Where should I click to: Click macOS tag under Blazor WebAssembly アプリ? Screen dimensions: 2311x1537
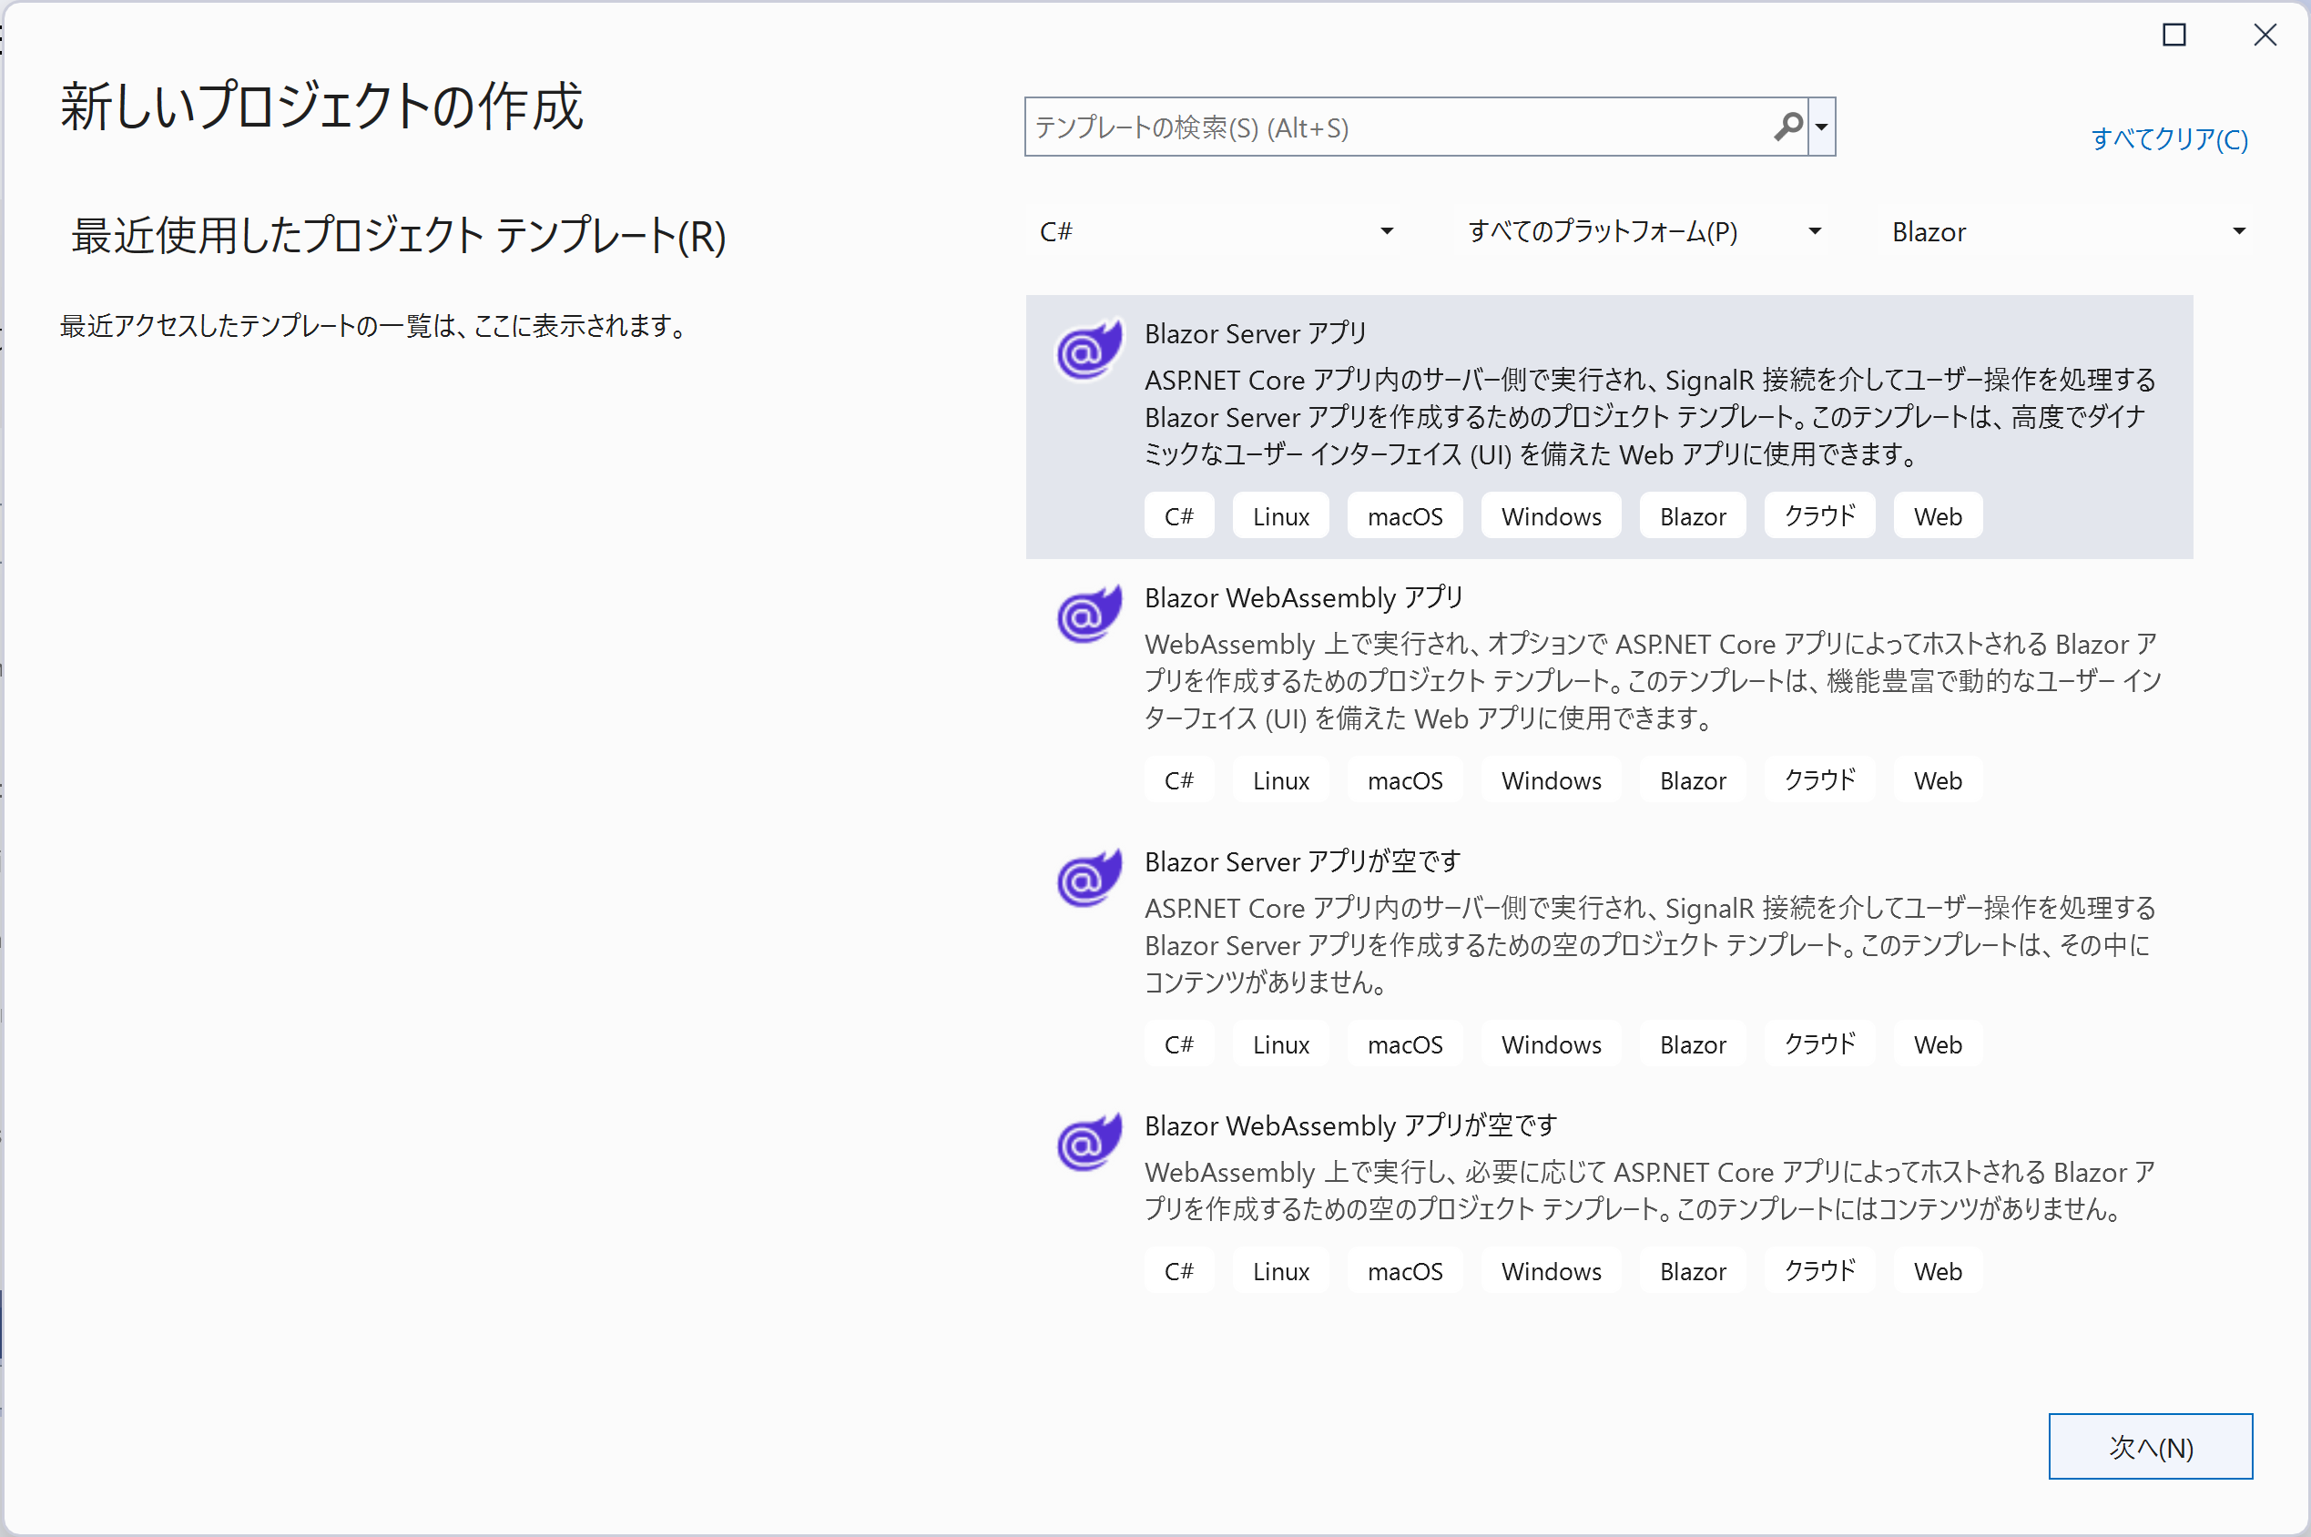(1405, 780)
